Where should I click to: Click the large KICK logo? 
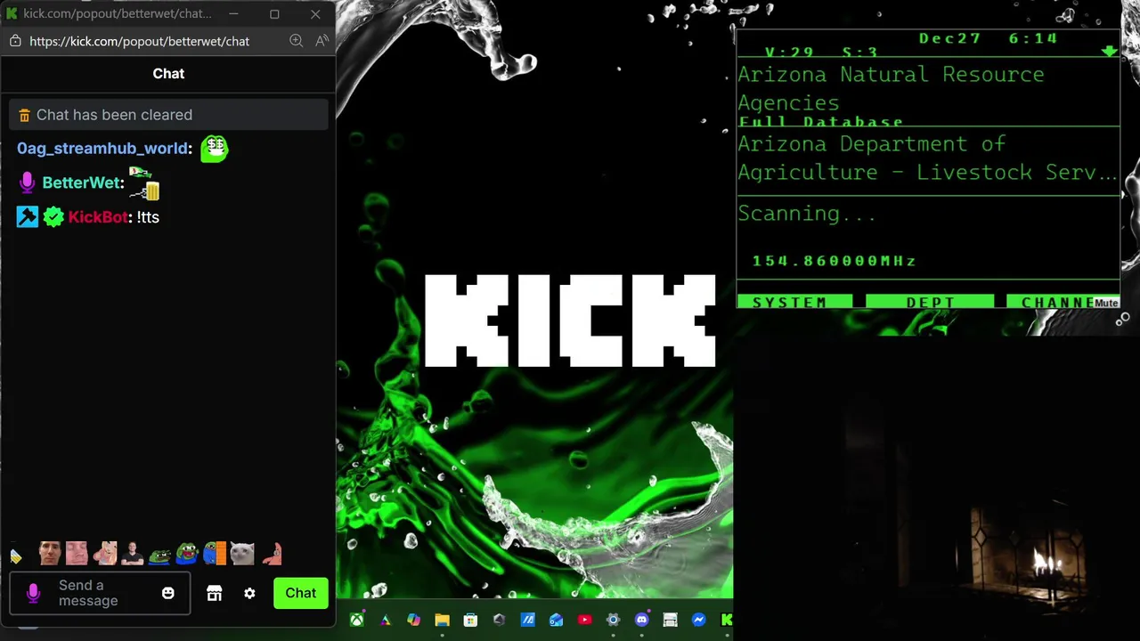tap(570, 320)
